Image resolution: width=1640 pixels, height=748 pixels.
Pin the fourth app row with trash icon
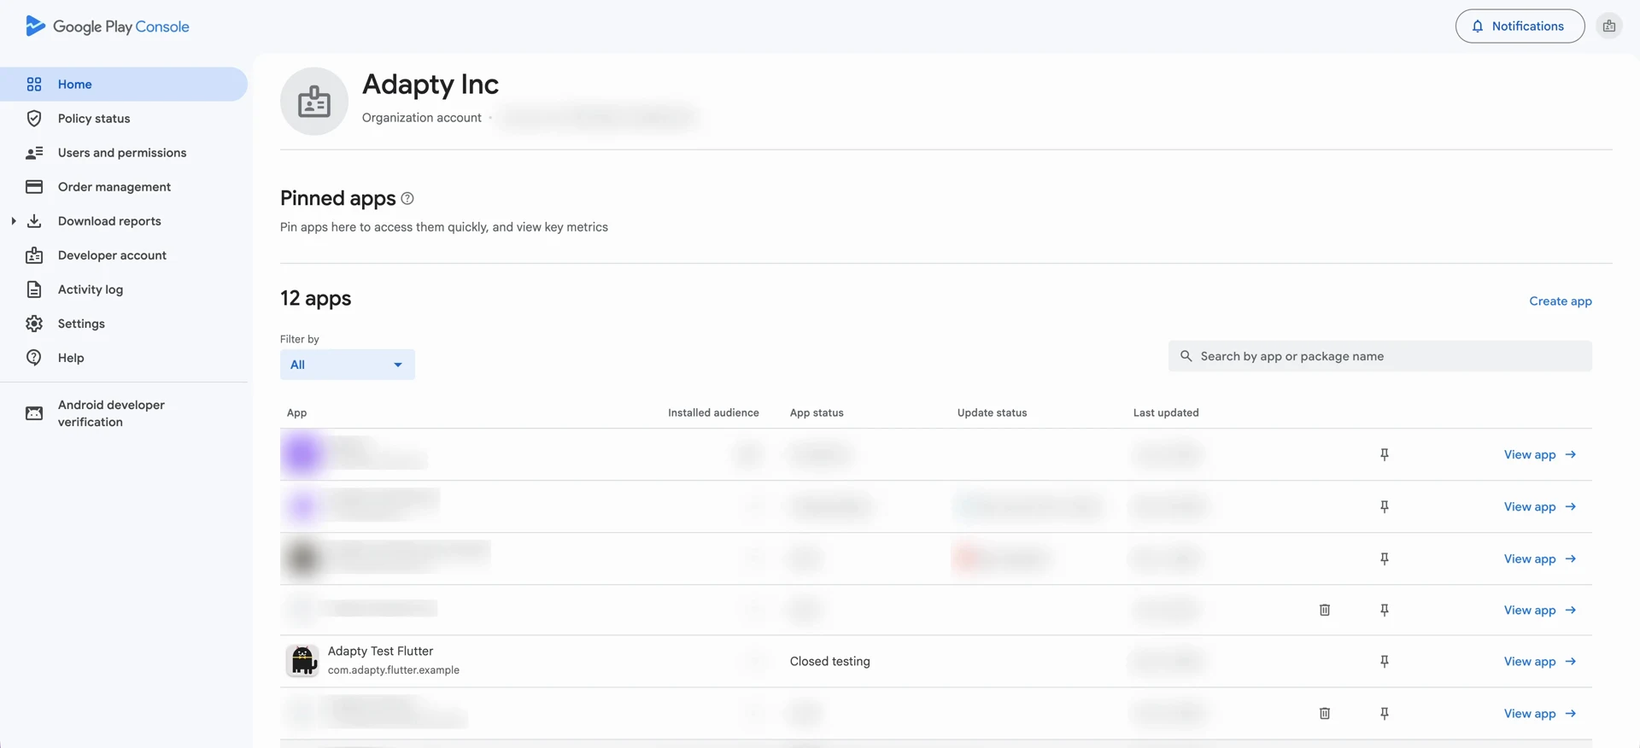tap(1385, 611)
